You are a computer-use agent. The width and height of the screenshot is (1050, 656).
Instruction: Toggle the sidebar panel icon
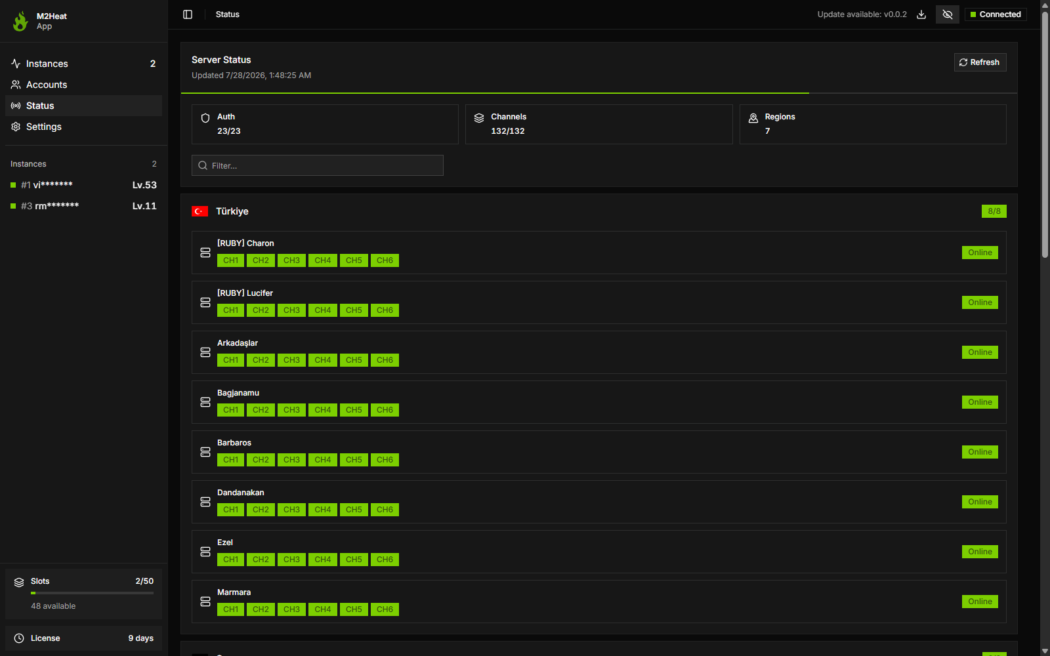click(188, 14)
